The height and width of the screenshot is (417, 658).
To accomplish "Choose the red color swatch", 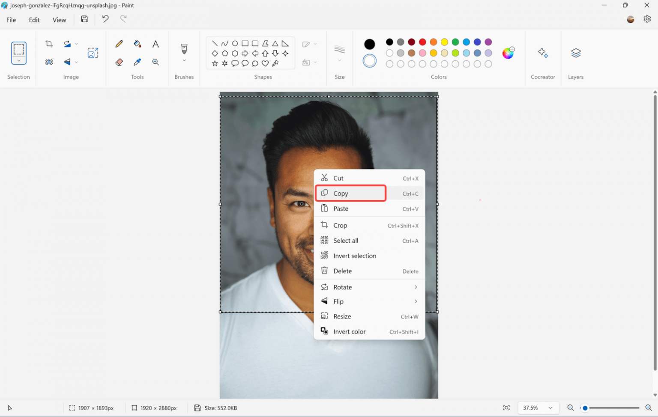I will (422, 42).
